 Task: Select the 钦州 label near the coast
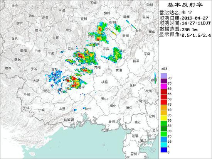pyautogui.click(x=88, y=109)
